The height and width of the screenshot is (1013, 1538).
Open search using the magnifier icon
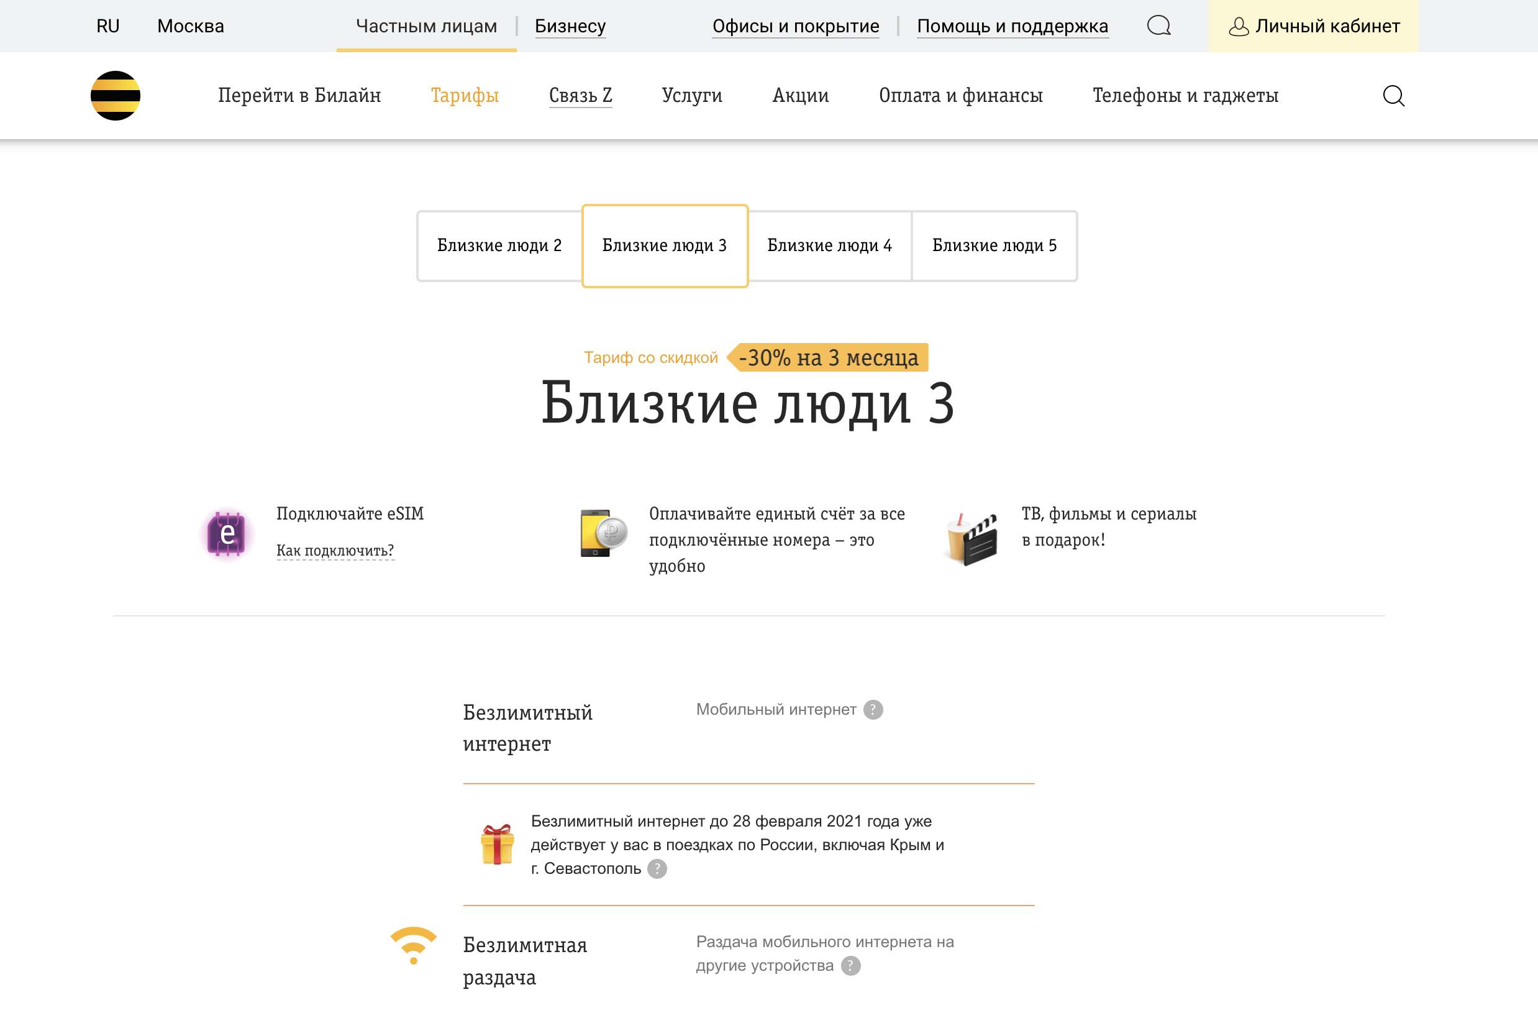tap(1393, 96)
